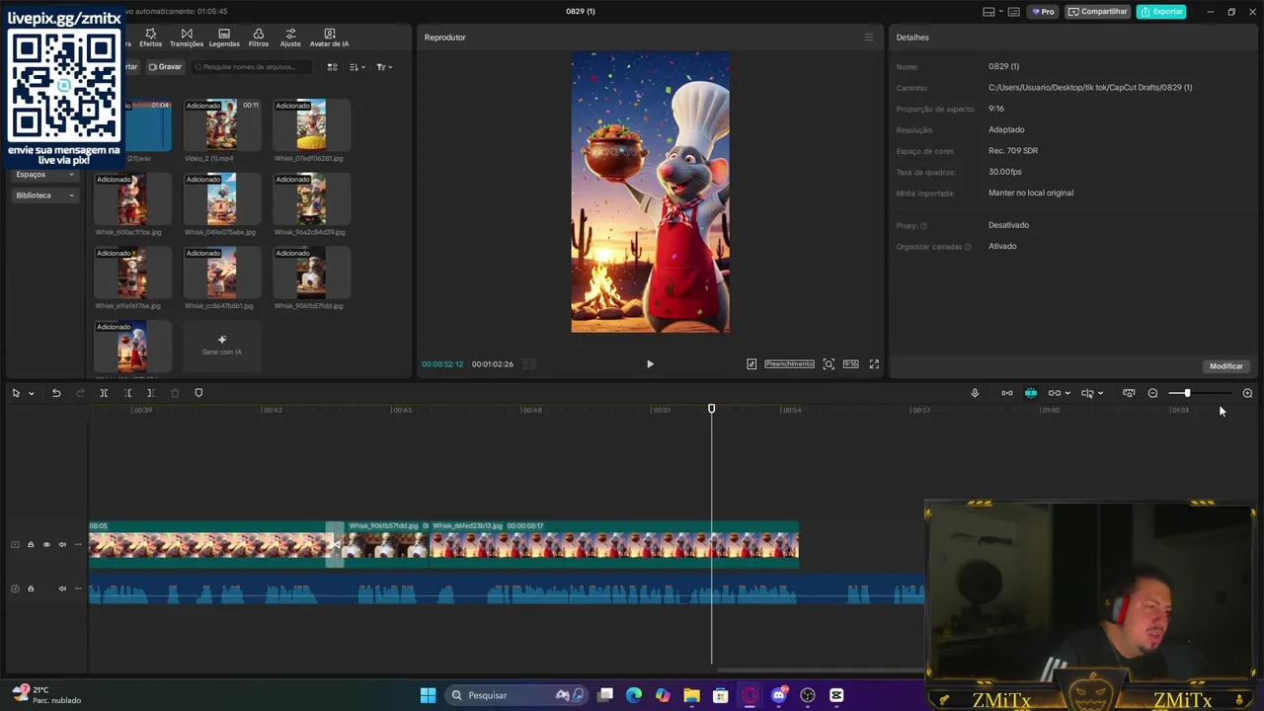
Task: Add a marker with shield icon
Action: point(198,393)
